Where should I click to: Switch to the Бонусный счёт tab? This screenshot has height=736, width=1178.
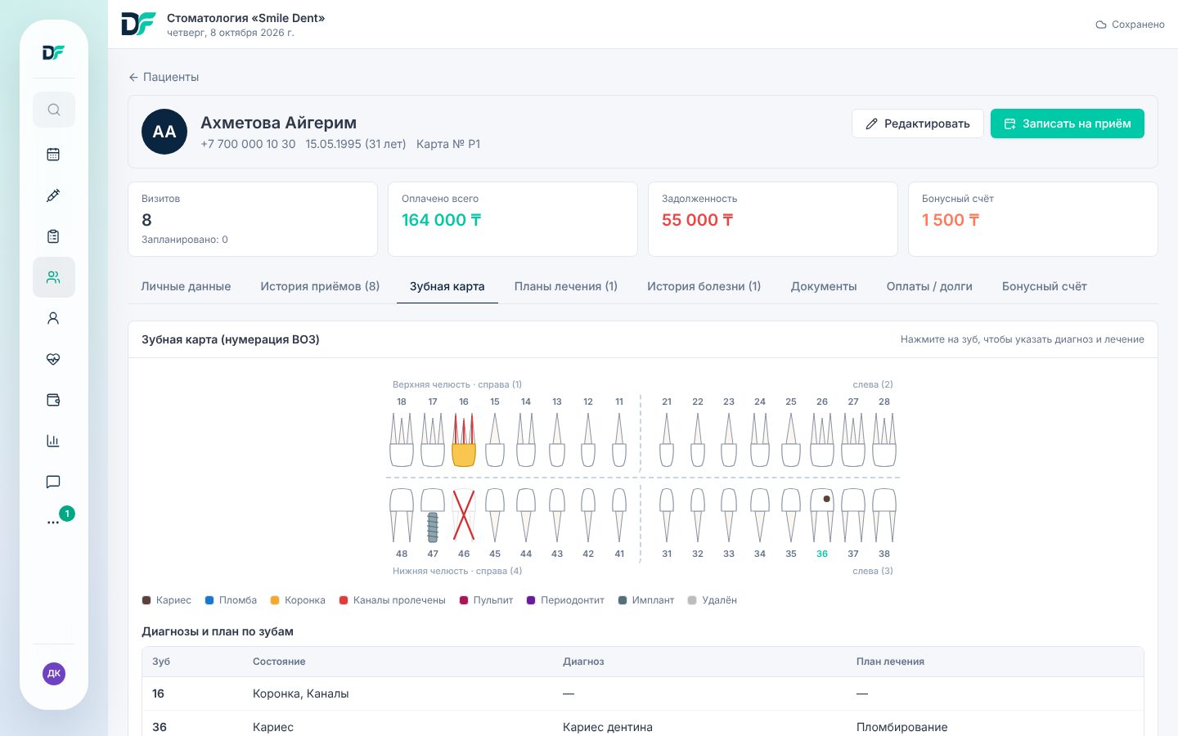tap(1045, 286)
